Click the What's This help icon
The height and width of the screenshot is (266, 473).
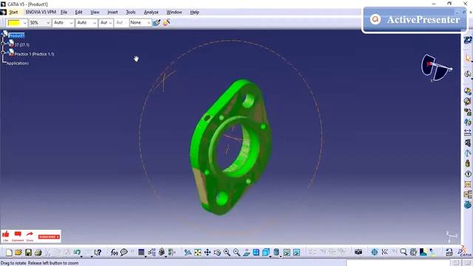pyautogui.click(x=98, y=252)
